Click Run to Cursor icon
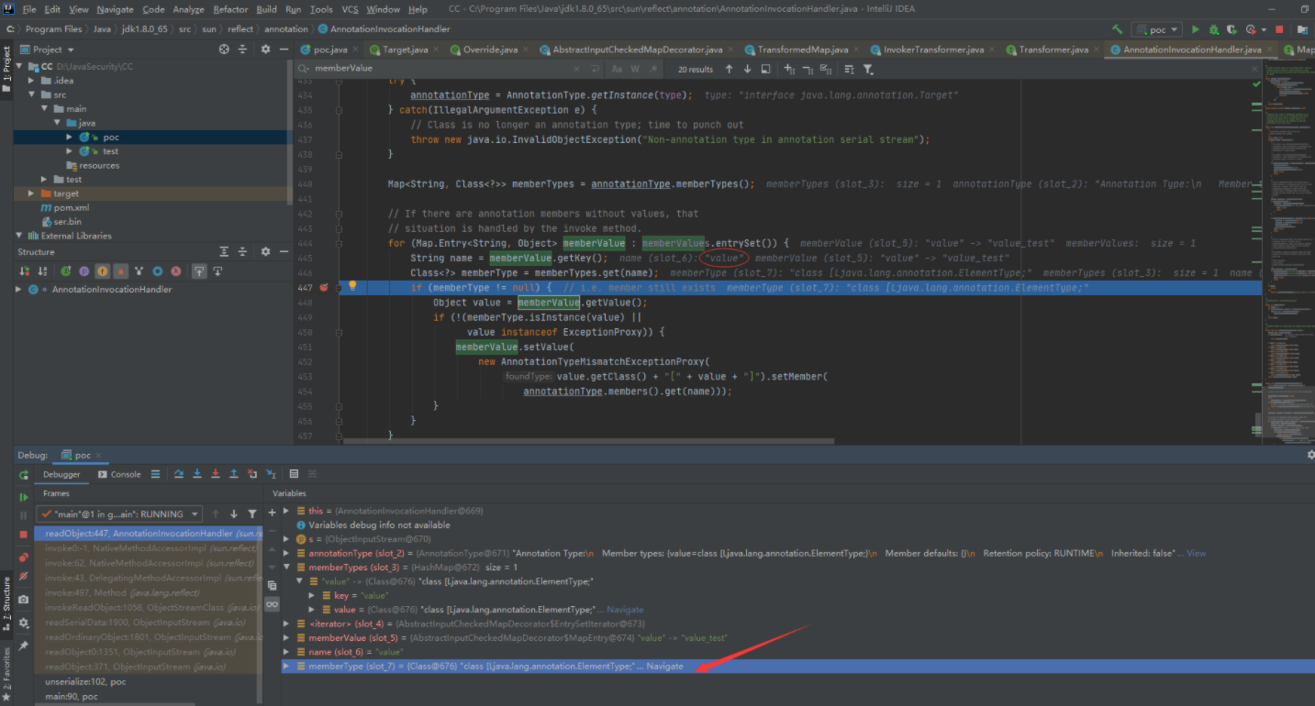 [270, 474]
